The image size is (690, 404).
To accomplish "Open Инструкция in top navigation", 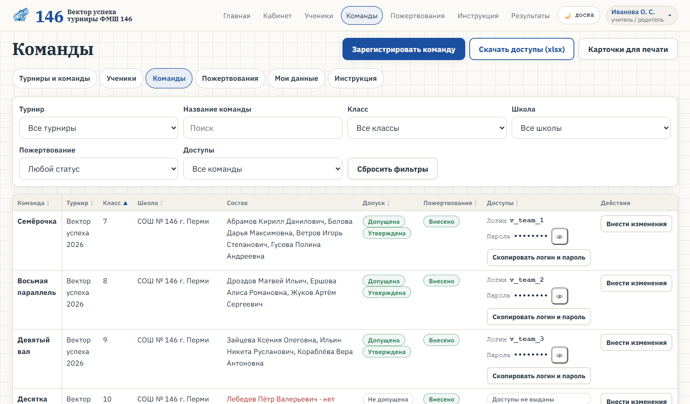I will (x=478, y=16).
